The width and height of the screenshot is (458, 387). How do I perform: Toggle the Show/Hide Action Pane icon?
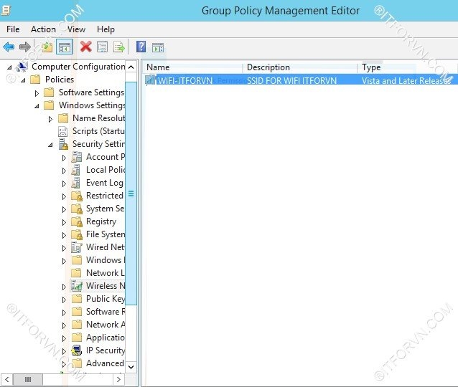tap(157, 47)
